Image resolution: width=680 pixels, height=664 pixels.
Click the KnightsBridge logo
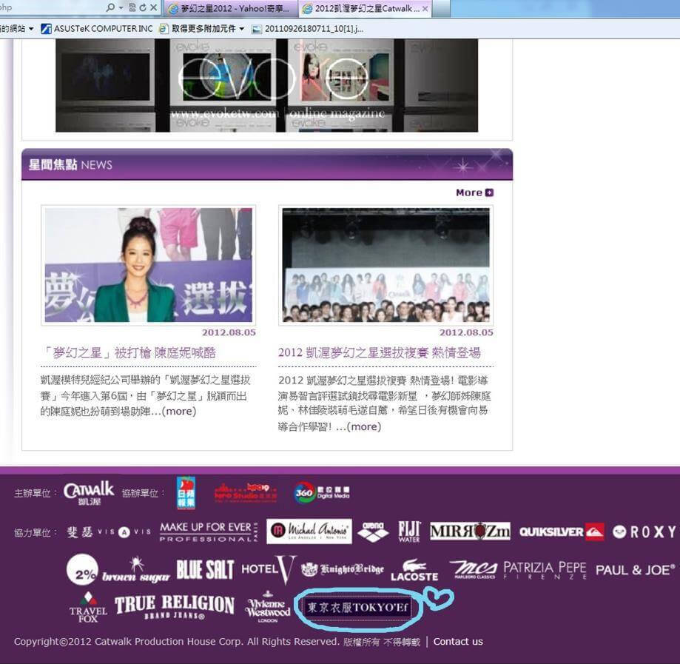343,569
